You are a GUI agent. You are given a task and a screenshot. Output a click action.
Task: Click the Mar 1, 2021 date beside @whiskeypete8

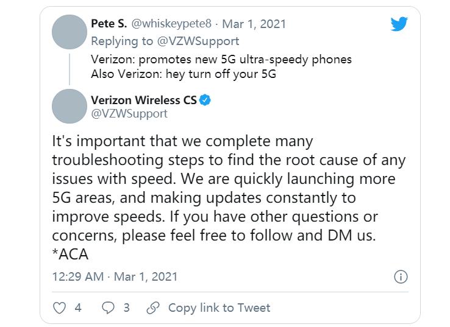pyautogui.click(x=254, y=24)
